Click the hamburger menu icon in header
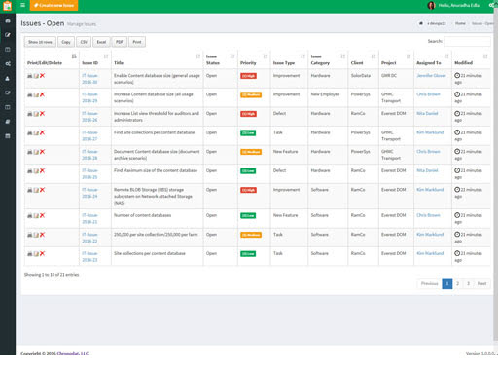 [22, 5]
